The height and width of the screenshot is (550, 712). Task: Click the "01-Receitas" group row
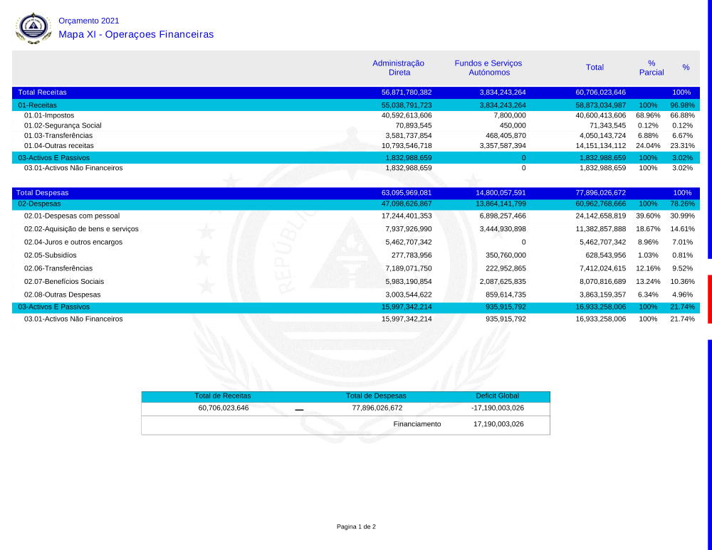tap(38, 105)
